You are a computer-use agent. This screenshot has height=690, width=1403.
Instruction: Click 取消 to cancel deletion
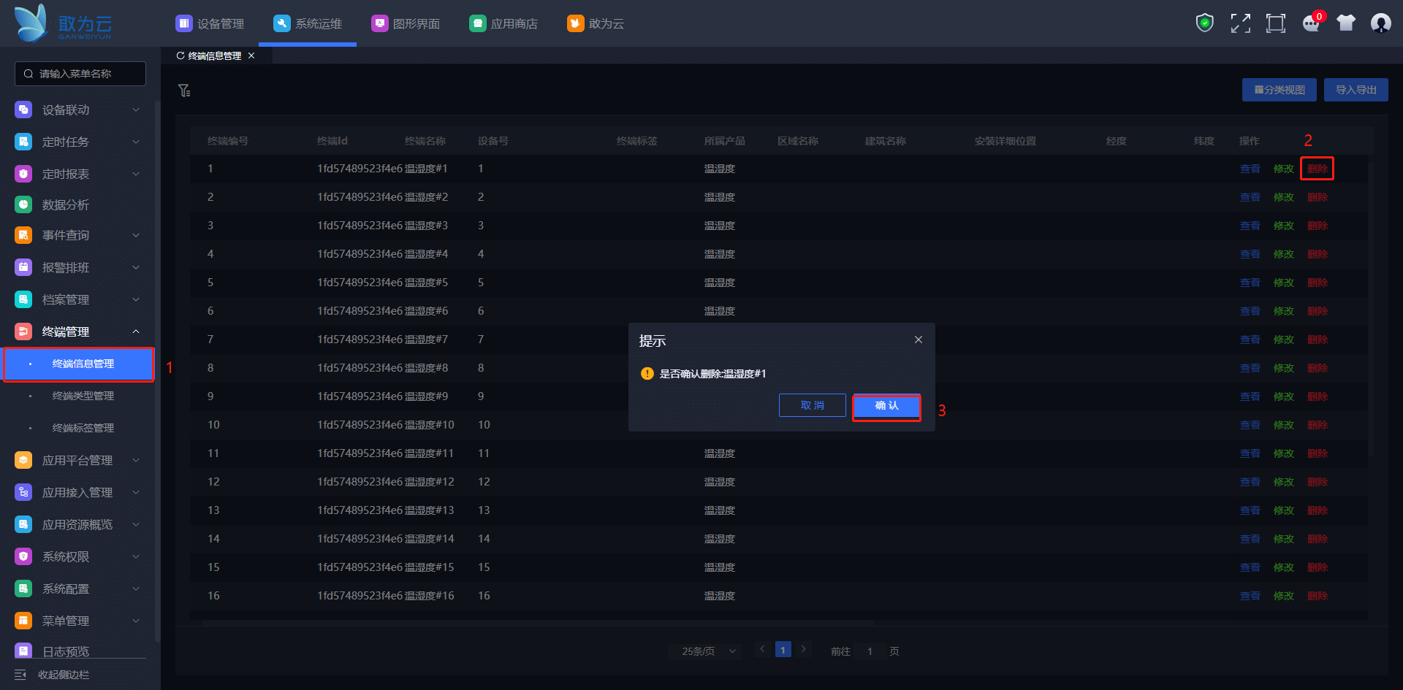click(812, 406)
